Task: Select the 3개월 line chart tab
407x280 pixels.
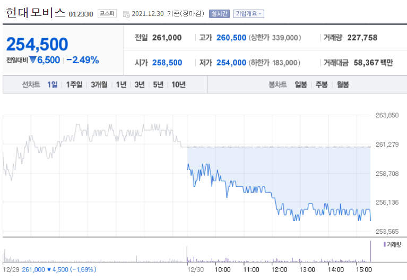Action: click(x=99, y=84)
